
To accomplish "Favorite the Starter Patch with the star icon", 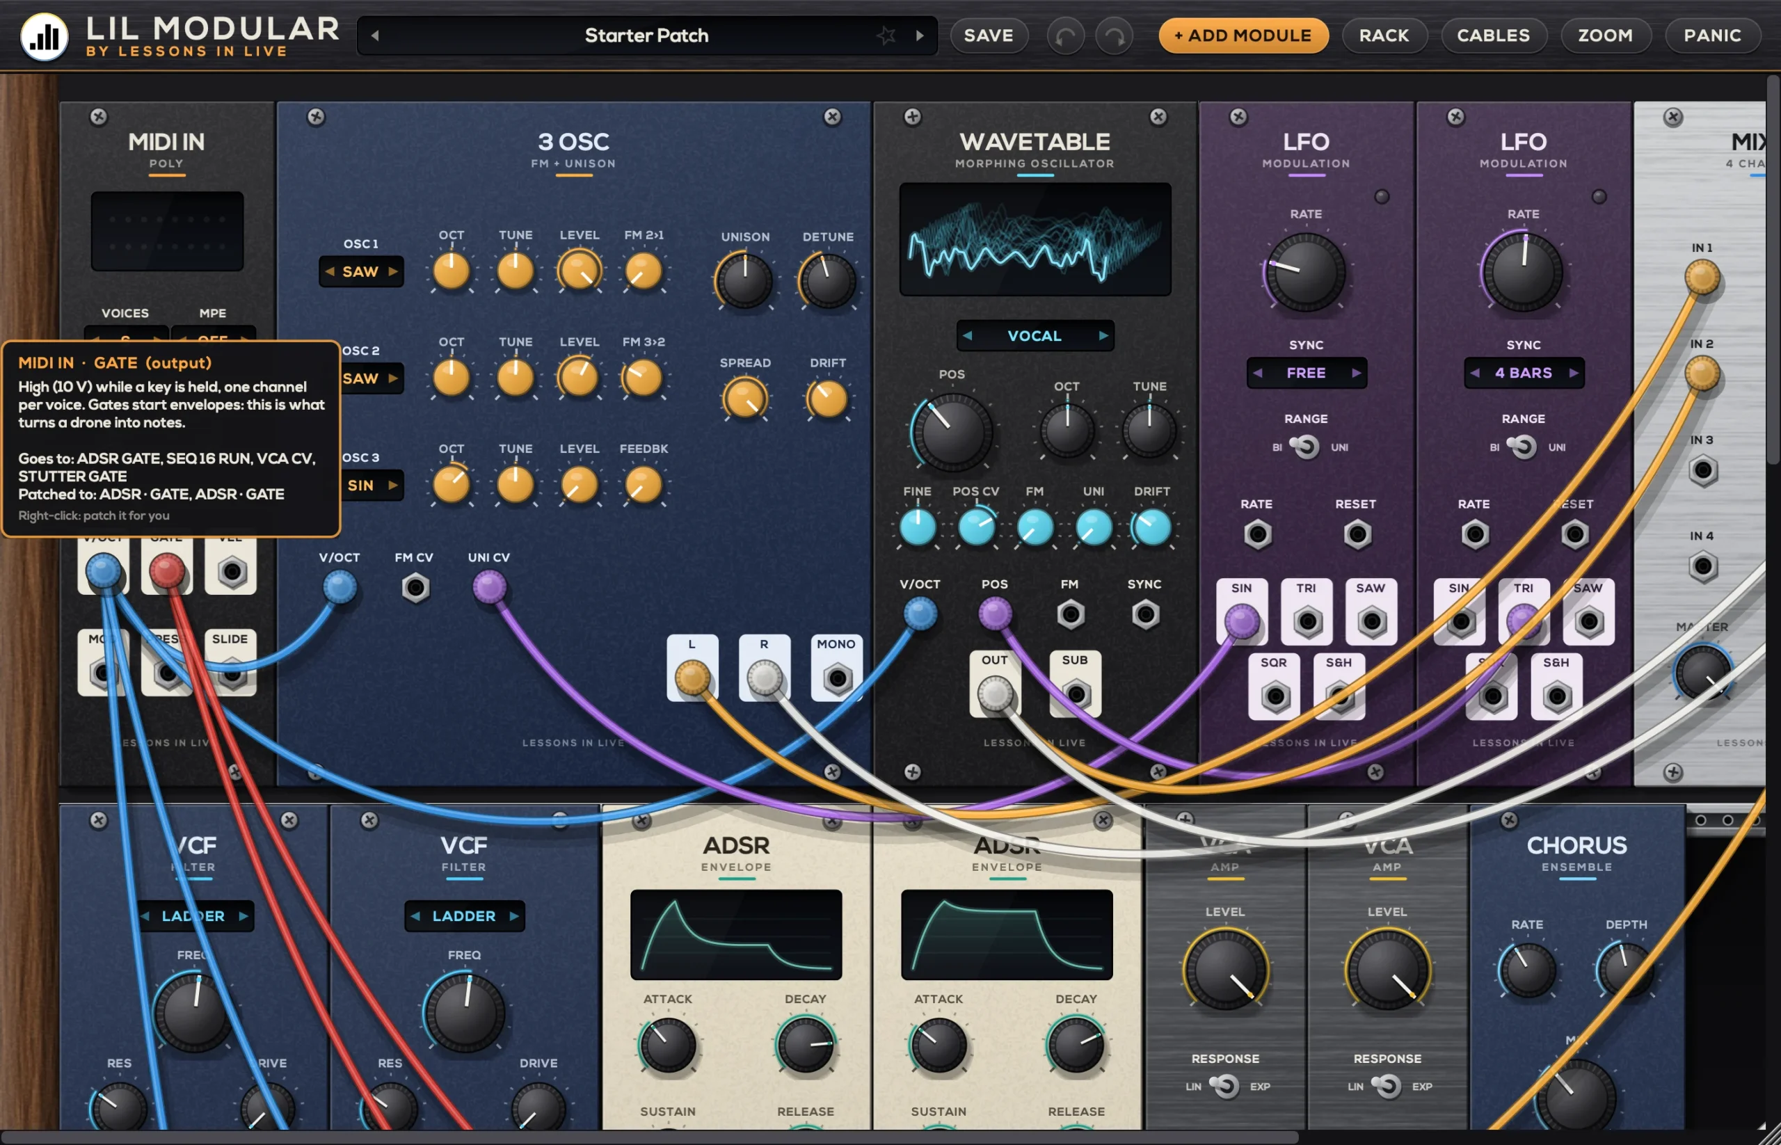I will [885, 35].
